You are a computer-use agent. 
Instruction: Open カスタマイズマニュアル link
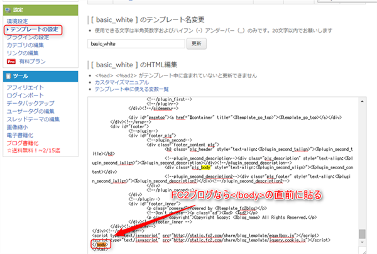click(x=122, y=82)
